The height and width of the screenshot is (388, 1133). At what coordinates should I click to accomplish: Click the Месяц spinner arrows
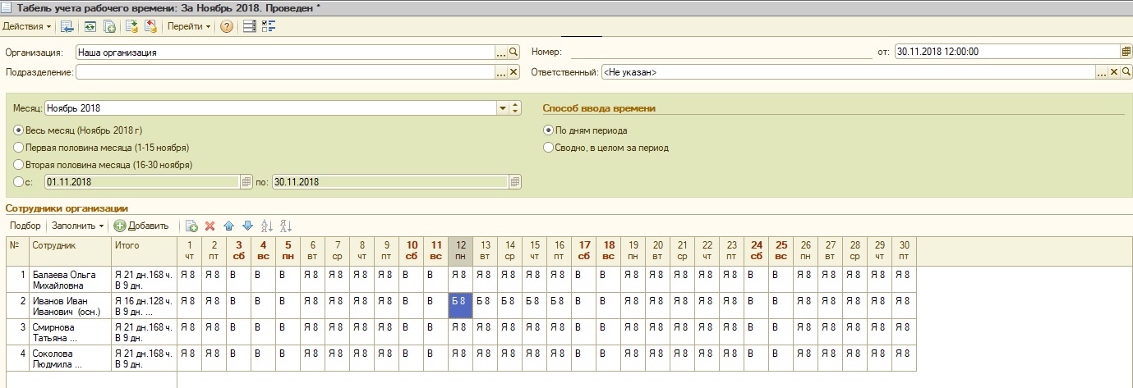[x=515, y=107]
